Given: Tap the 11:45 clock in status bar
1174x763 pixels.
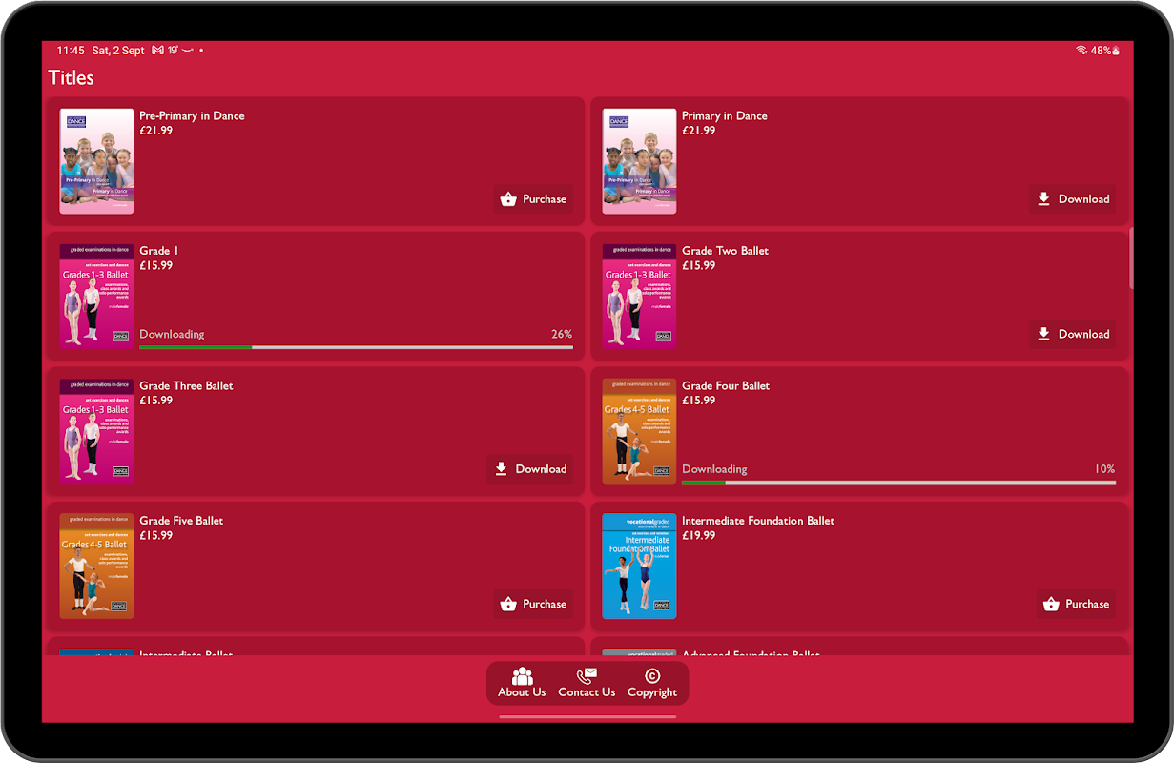Looking at the screenshot, I should 71,51.
